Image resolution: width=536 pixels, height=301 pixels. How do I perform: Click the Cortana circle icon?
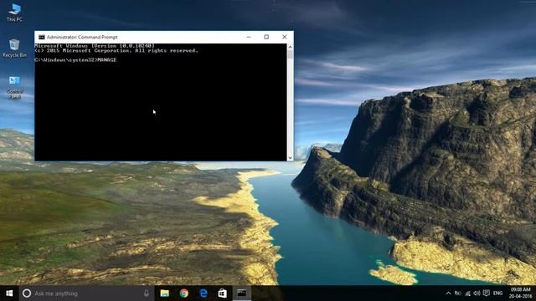(27, 293)
